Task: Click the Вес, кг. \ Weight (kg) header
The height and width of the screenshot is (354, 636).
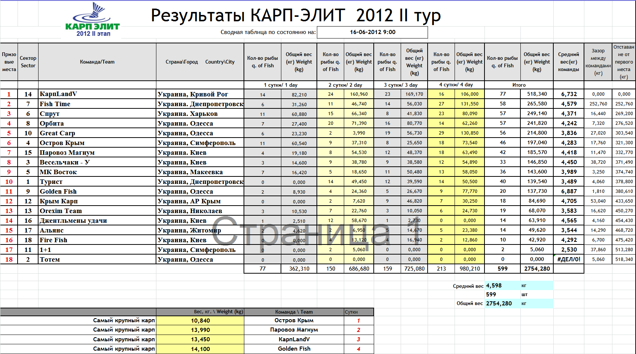Action: point(200,312)
